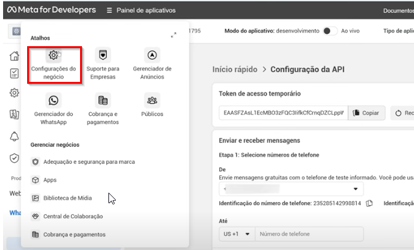Click the Atalhos section title
The height and width of the screenshot is (250, 414).
click(x=40, y=38)
